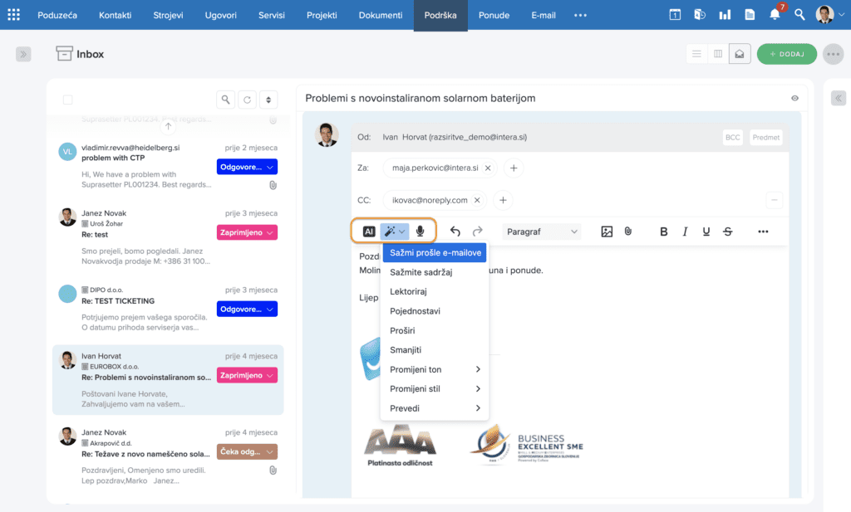Undo the last edit in the editor
The height and width of the screenshot is (512, 851).
tap(455, 232)
